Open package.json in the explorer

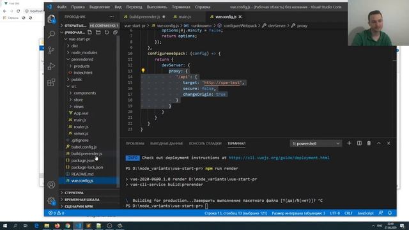(82, 160)
